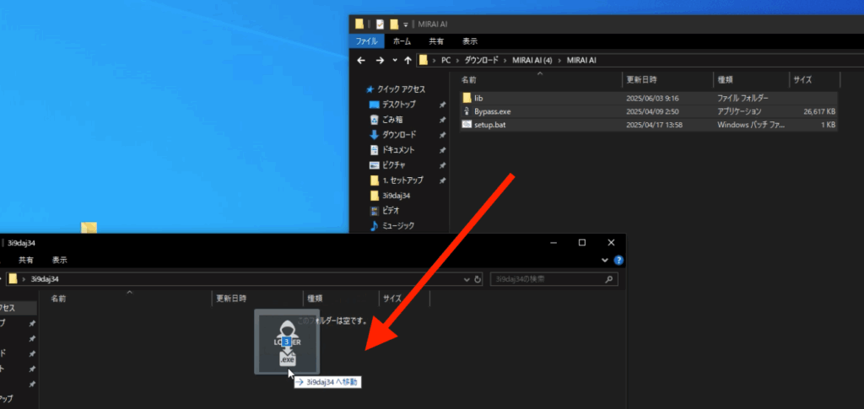
Task: Select the lib folder in file list
Action: coord(478,98)
